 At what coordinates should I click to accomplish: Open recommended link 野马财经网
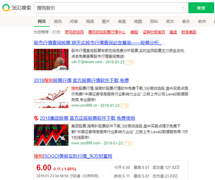74,32
